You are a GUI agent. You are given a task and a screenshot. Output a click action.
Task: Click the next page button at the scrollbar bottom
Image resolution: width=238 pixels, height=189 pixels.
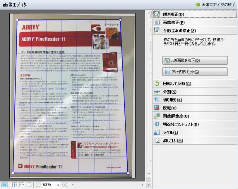pos(149,185)
